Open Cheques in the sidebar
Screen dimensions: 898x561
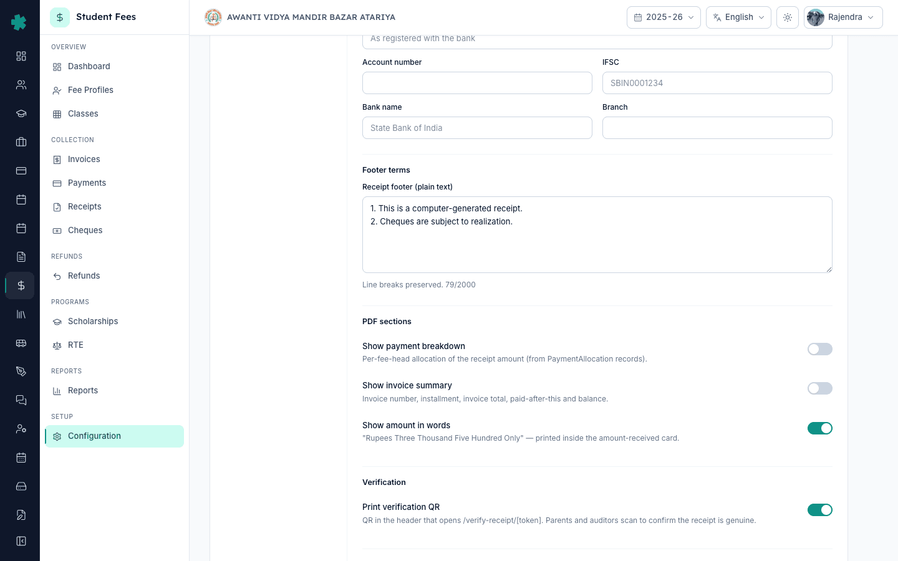114,231
